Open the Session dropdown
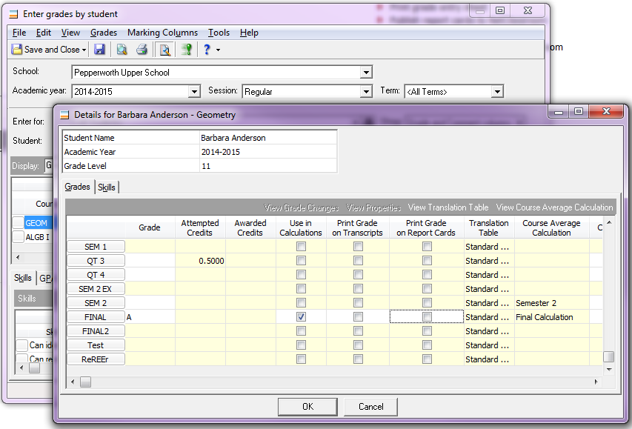Screen dimensions: 632x429 [x=365, y=92]
